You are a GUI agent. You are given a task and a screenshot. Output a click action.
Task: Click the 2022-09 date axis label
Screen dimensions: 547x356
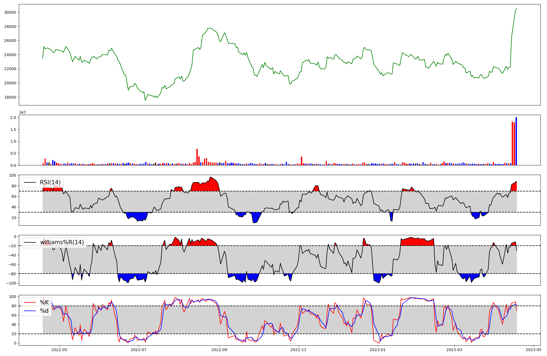pyautogui.click(x=219, y=350)
